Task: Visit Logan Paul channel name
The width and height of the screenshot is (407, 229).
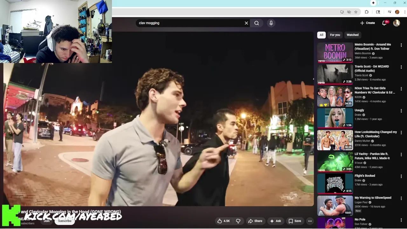Action: tap(361, 202)
